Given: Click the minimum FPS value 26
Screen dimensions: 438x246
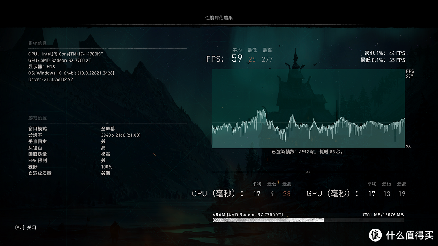Looking at the screenshot, I should tap(252, 59).
